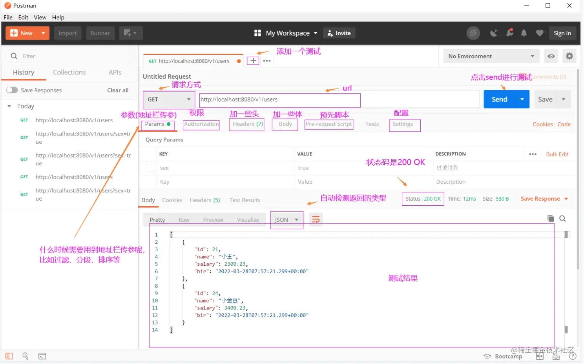The width and height of the screenshot is (584, 364).
Task: Click the sync offline icon
Action: [473, 33]
